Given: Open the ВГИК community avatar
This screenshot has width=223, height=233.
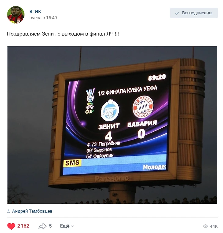Looking at the screenshot, I should point(16,15).
